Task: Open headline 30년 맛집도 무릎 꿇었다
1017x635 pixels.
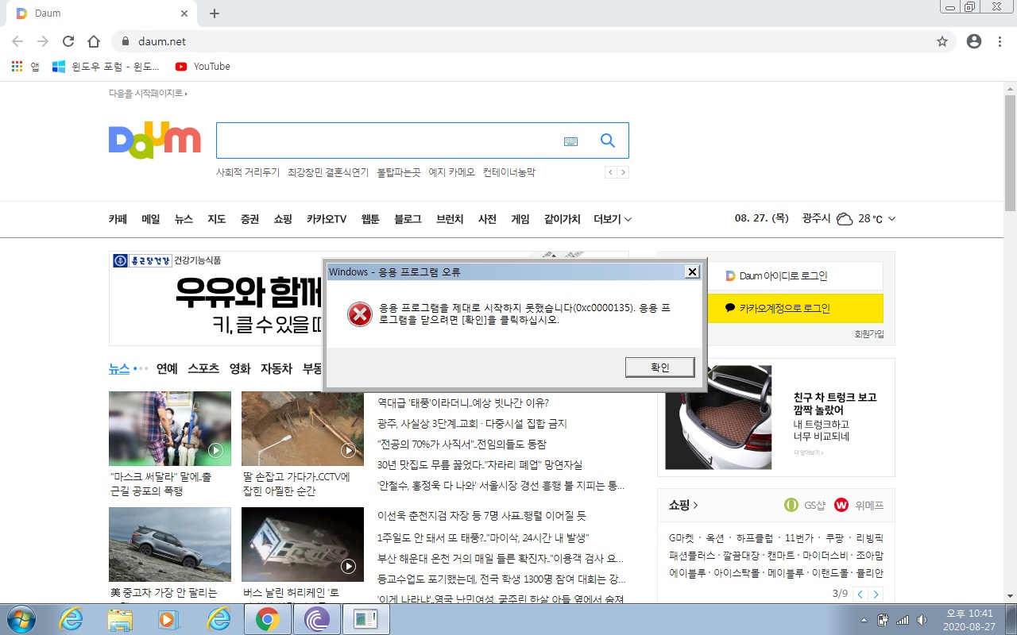Action: (x=480, y=465)
